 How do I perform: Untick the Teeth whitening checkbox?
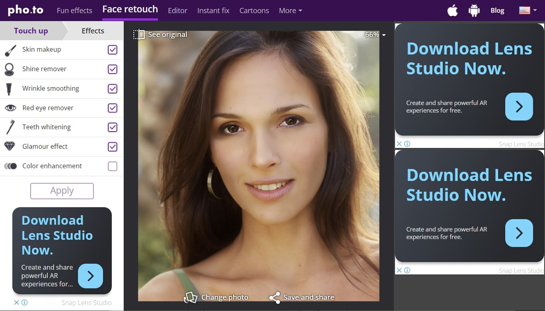pyautogui.click(x=112, y=127)
